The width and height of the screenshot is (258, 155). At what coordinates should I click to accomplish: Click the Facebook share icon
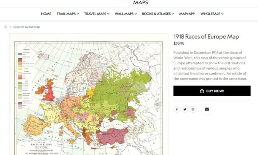click(x=177, y=109)
